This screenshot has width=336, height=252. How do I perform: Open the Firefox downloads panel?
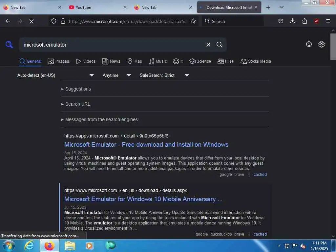[x=292, y=21]
